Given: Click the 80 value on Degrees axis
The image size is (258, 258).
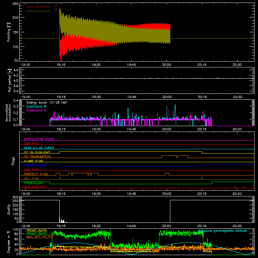Looking at the screenshot, I should pos(17,233).
